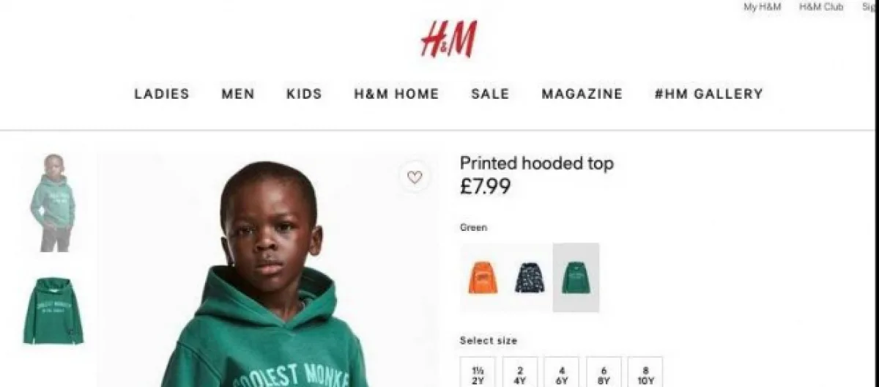Image resolution: width=879 pixels, height=387 pixels.
Task: Open the Ladies menu
Action: point(162,94)
